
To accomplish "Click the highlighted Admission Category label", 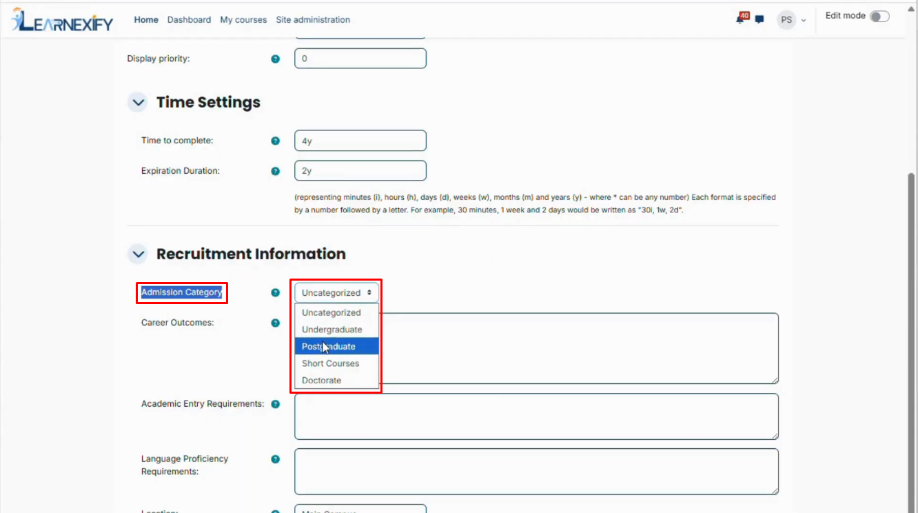I will click(x=182, y=292).
